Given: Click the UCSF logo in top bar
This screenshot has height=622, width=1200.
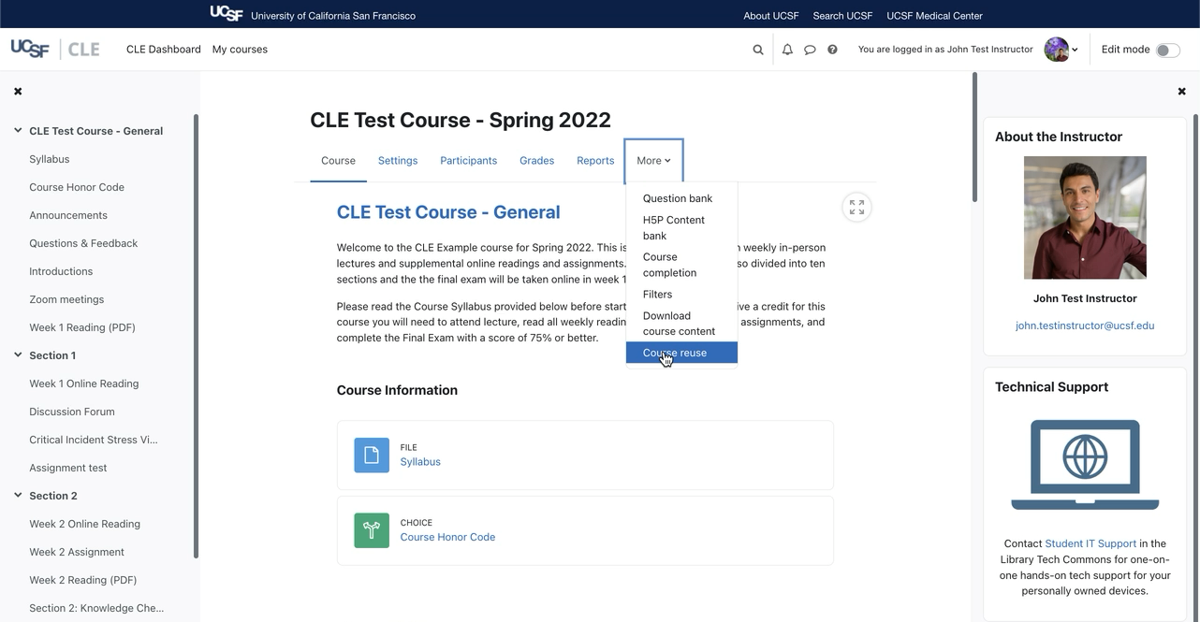Looking at the screenshot, I should point(227,13).
